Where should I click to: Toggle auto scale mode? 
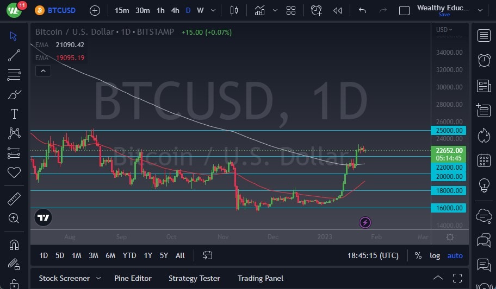point(455,256)
